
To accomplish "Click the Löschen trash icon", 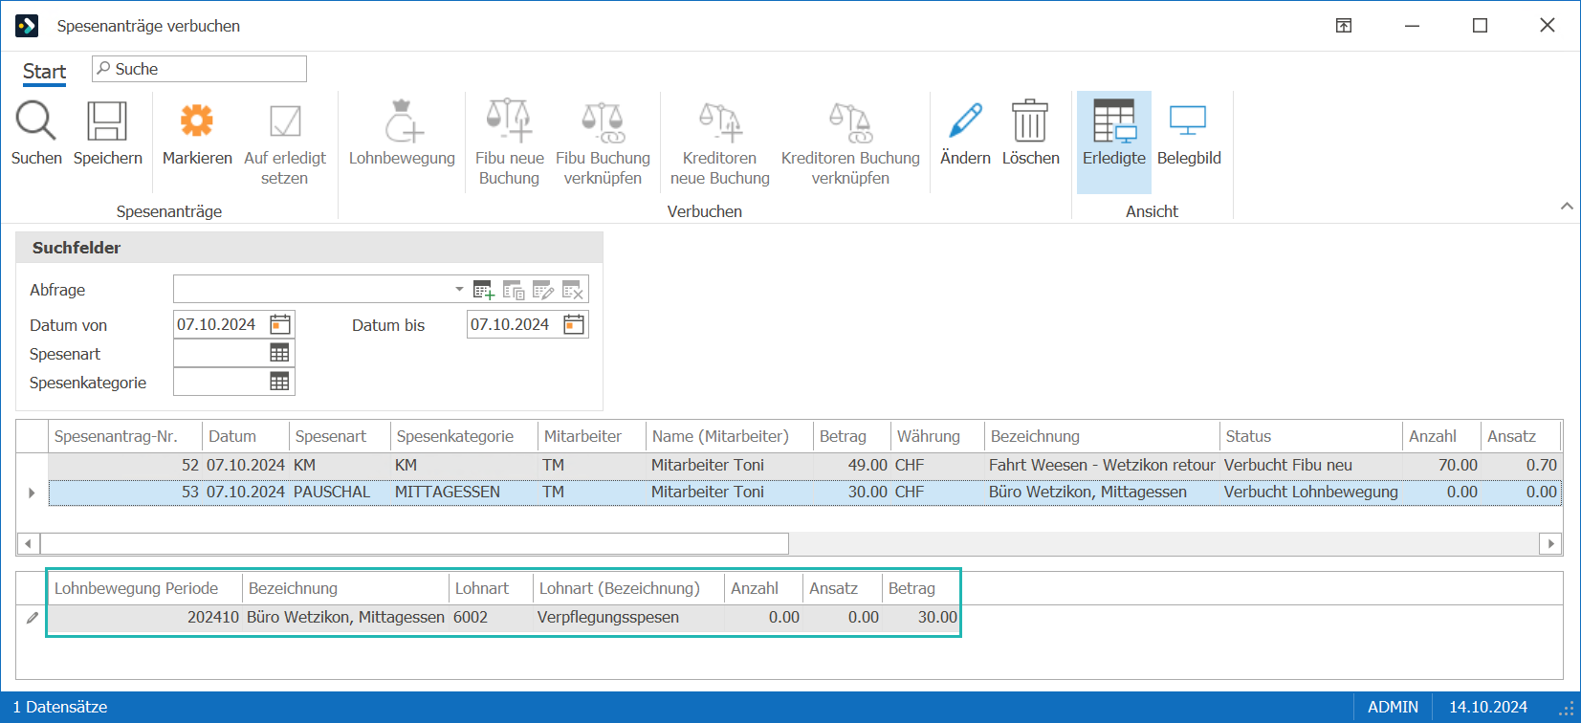I will point(1030,120).
